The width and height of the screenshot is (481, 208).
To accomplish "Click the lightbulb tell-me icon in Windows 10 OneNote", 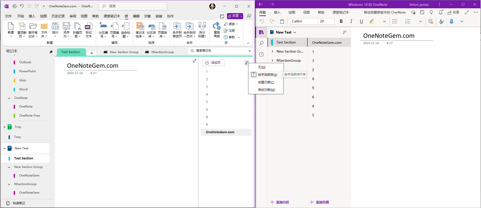I will [x=431, y=12].
